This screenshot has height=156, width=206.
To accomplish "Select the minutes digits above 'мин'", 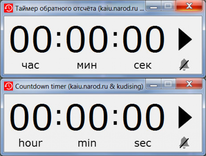I will click(87, 39).
